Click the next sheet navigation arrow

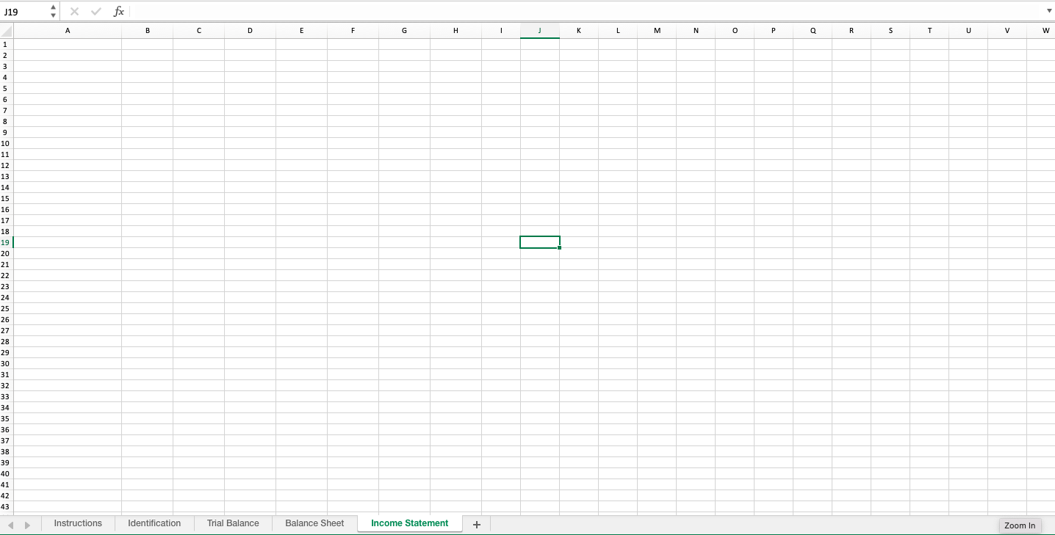pyautogui.click(x=28, y=524)
